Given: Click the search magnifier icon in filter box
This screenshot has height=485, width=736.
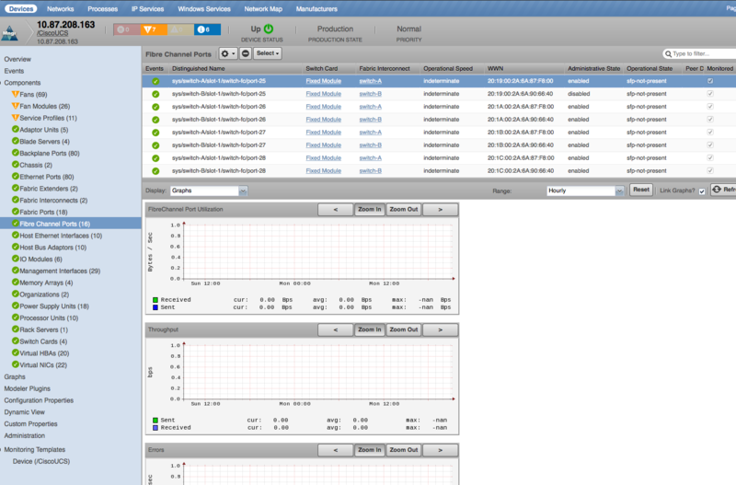Looking at the screenshot, I should coord(668,54).
